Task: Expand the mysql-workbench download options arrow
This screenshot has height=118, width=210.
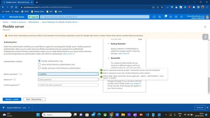Action: click(x=29, y=108)
